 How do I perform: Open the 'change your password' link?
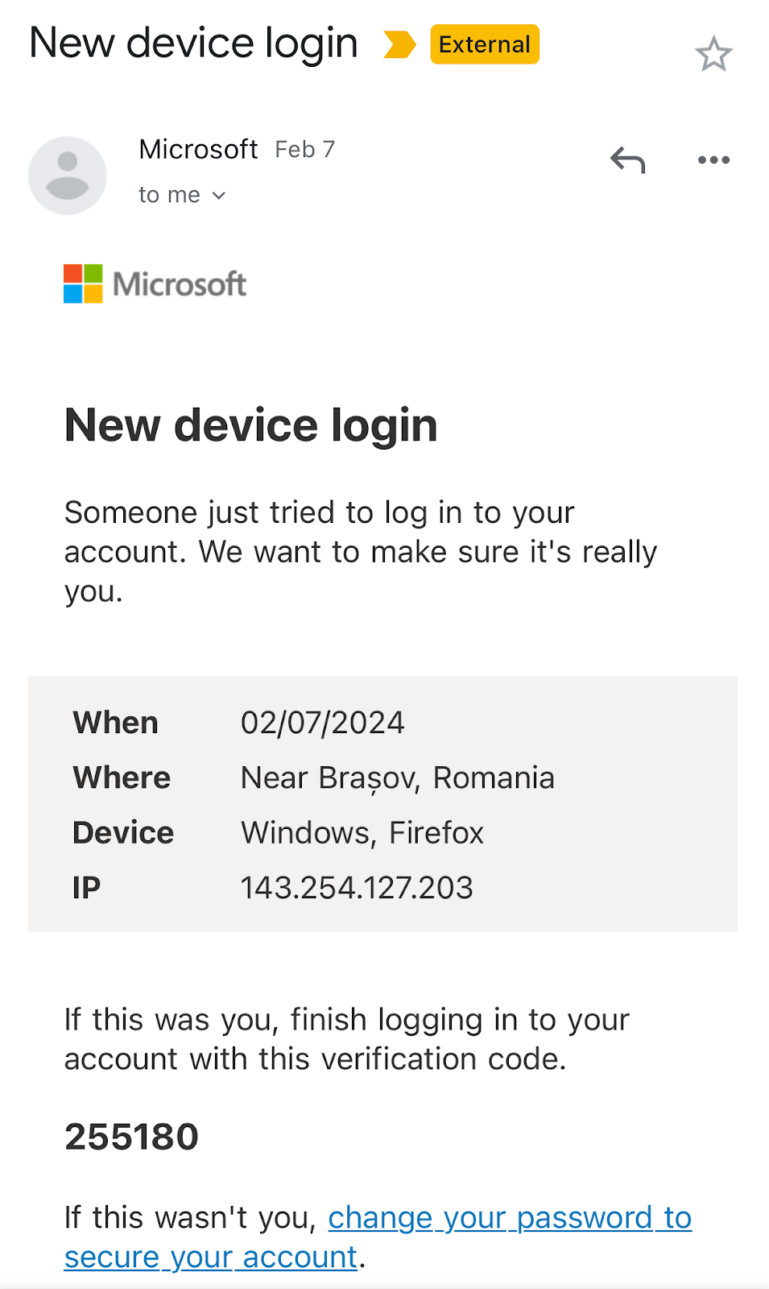509,1218
